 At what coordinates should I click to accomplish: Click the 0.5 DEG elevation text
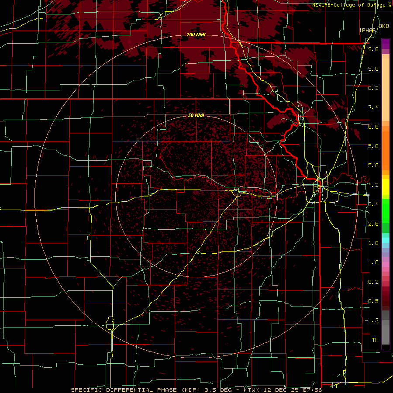click(x=218, y=390)
